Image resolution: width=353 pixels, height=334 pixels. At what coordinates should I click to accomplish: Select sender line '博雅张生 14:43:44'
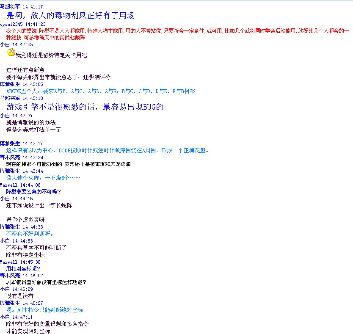coord(22,171)
